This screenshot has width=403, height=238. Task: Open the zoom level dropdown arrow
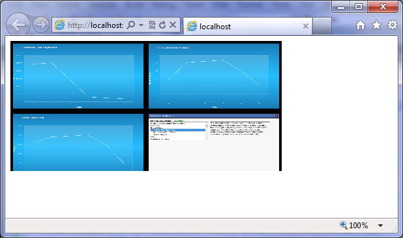[380, 226]
